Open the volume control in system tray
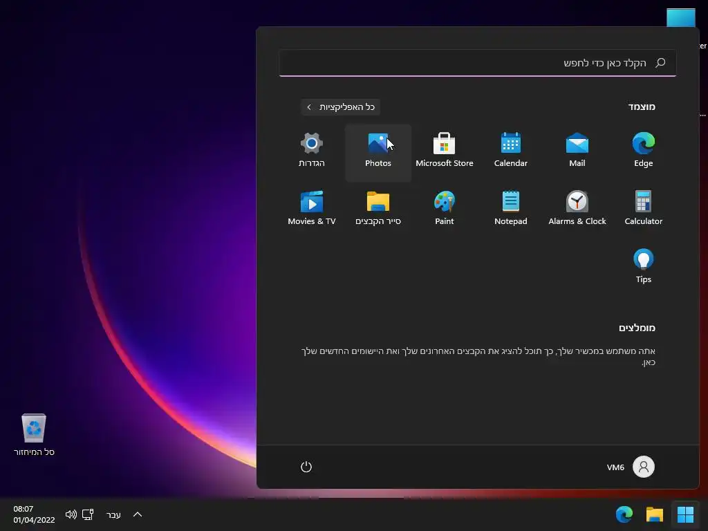The image size is (708, 531). (x=71, y=514)
